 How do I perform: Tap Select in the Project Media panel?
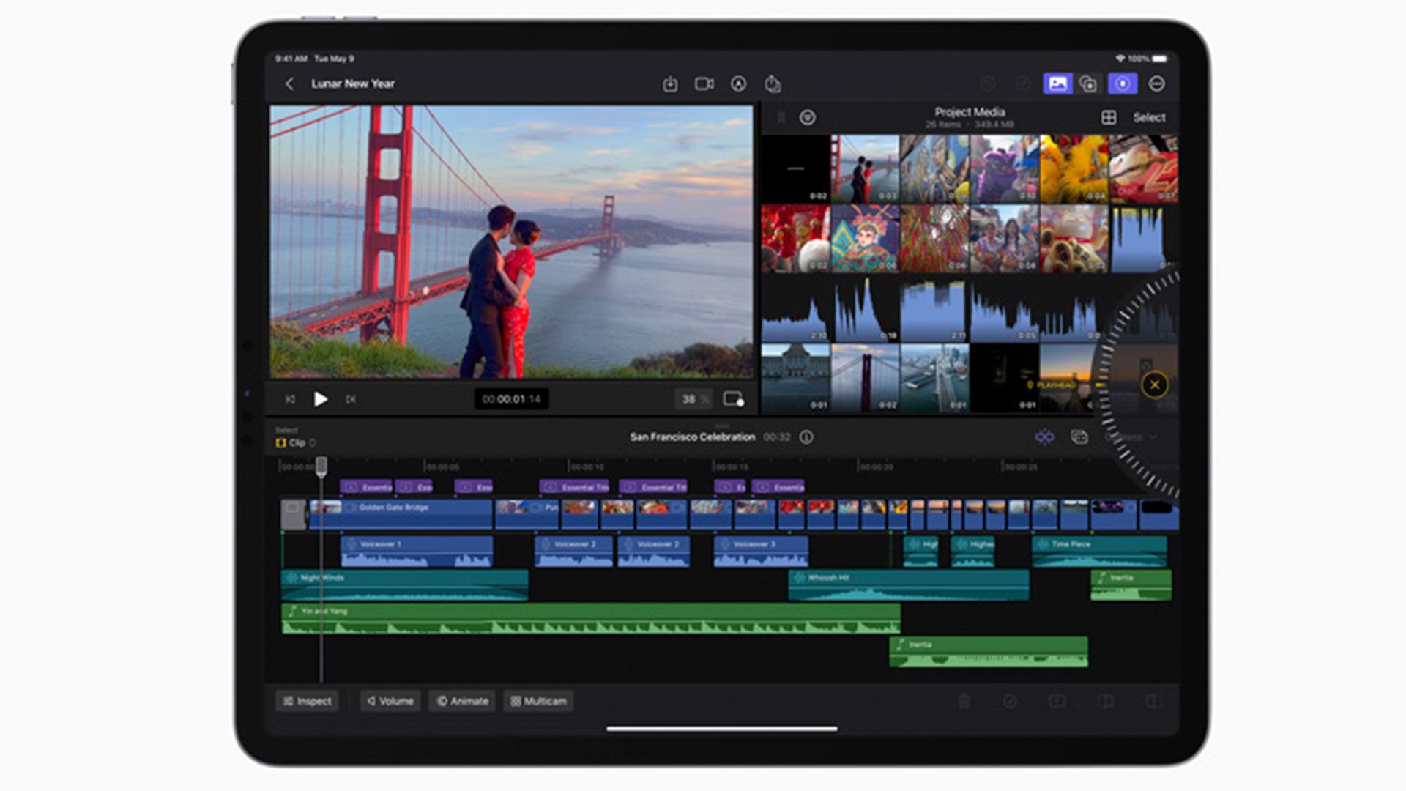click(x=1148, y=116)
